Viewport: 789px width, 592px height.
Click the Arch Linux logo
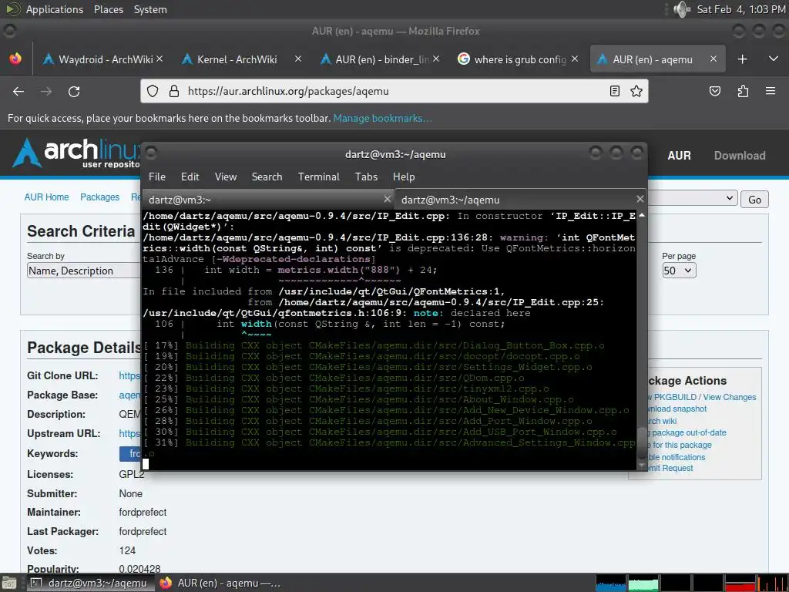tap(76, 153)
